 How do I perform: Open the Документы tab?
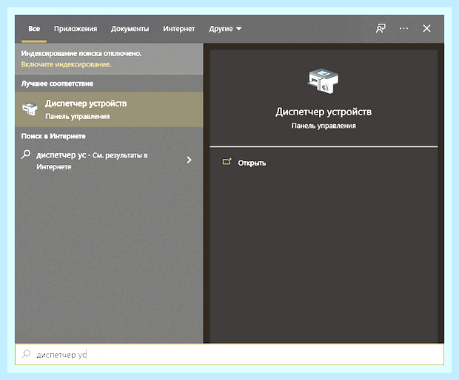pos(130,29)
